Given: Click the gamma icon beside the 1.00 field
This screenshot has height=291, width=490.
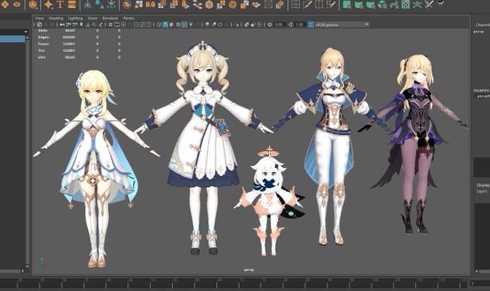Looking at the screenshot, I should tap(290, 24).
